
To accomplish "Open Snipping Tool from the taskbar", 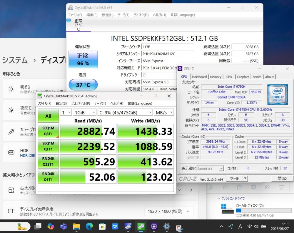I will click(x=179, y=227).
